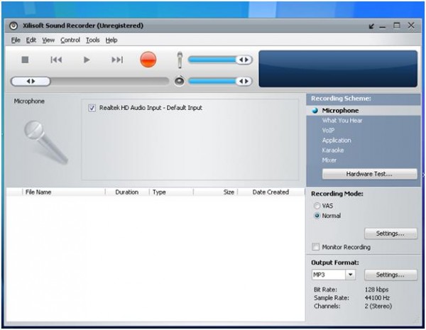426x330 pixels.
Task: Minimize the Sound Recorder window
Action: [x=383, y=27]
